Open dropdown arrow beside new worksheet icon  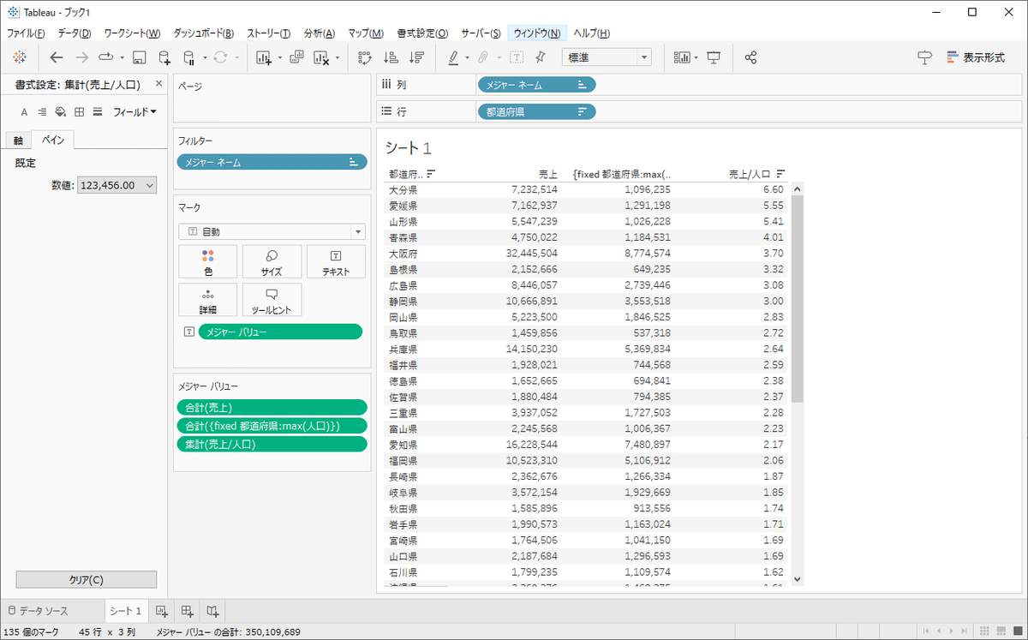point(278,58)
